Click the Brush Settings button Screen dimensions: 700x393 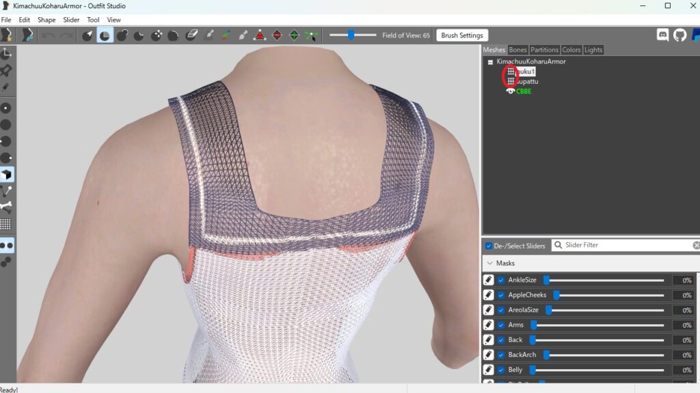[462, 35]
